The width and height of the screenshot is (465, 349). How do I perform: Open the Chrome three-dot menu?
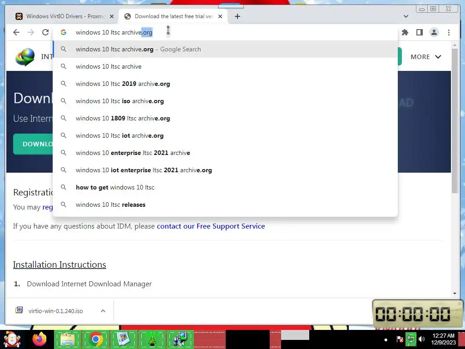[449, 32]
